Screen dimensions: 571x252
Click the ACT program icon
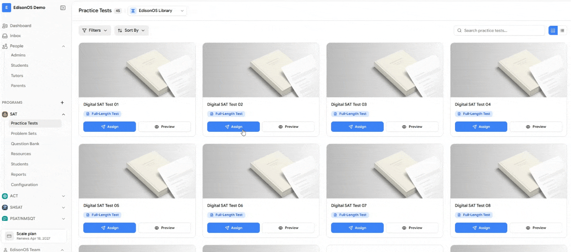[x=5, y=196]
